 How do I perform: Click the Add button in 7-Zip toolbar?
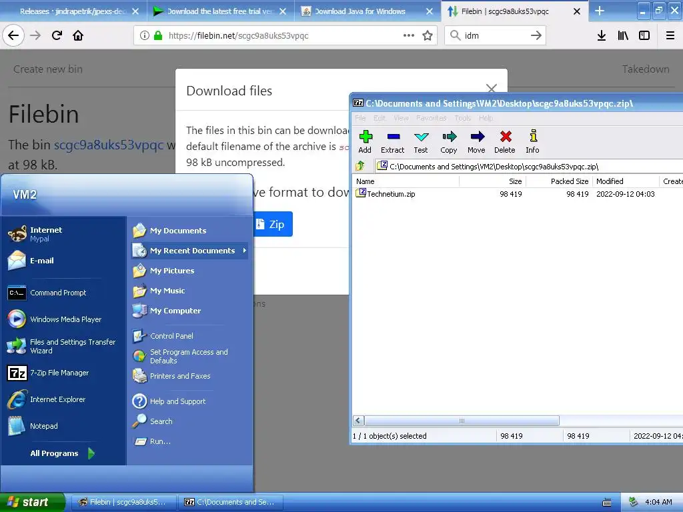[x=365, y=142]
